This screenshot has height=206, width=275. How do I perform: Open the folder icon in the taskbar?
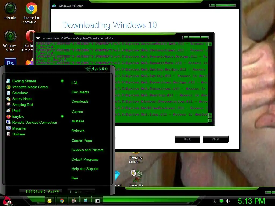tap(49, 201)
